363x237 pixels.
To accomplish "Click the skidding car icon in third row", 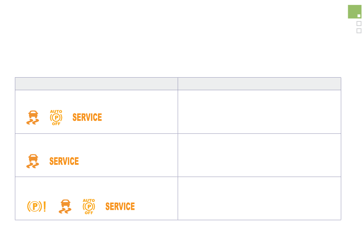I will [65, 206].
